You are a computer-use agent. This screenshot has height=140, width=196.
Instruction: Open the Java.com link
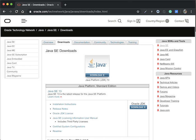165,110
